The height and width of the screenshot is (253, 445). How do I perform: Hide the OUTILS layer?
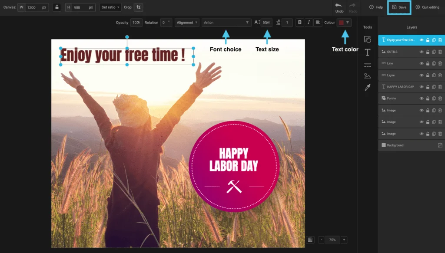[422, 52]
